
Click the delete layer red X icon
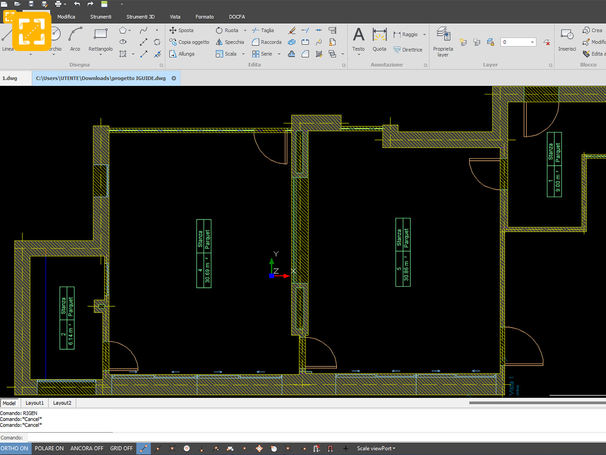tap(546, 42)
